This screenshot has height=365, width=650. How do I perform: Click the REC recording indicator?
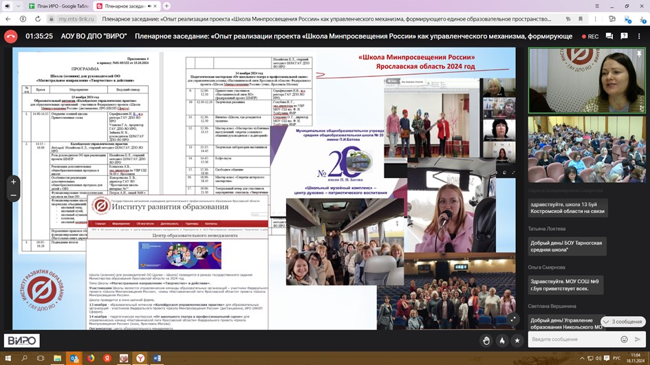(590, 36)
